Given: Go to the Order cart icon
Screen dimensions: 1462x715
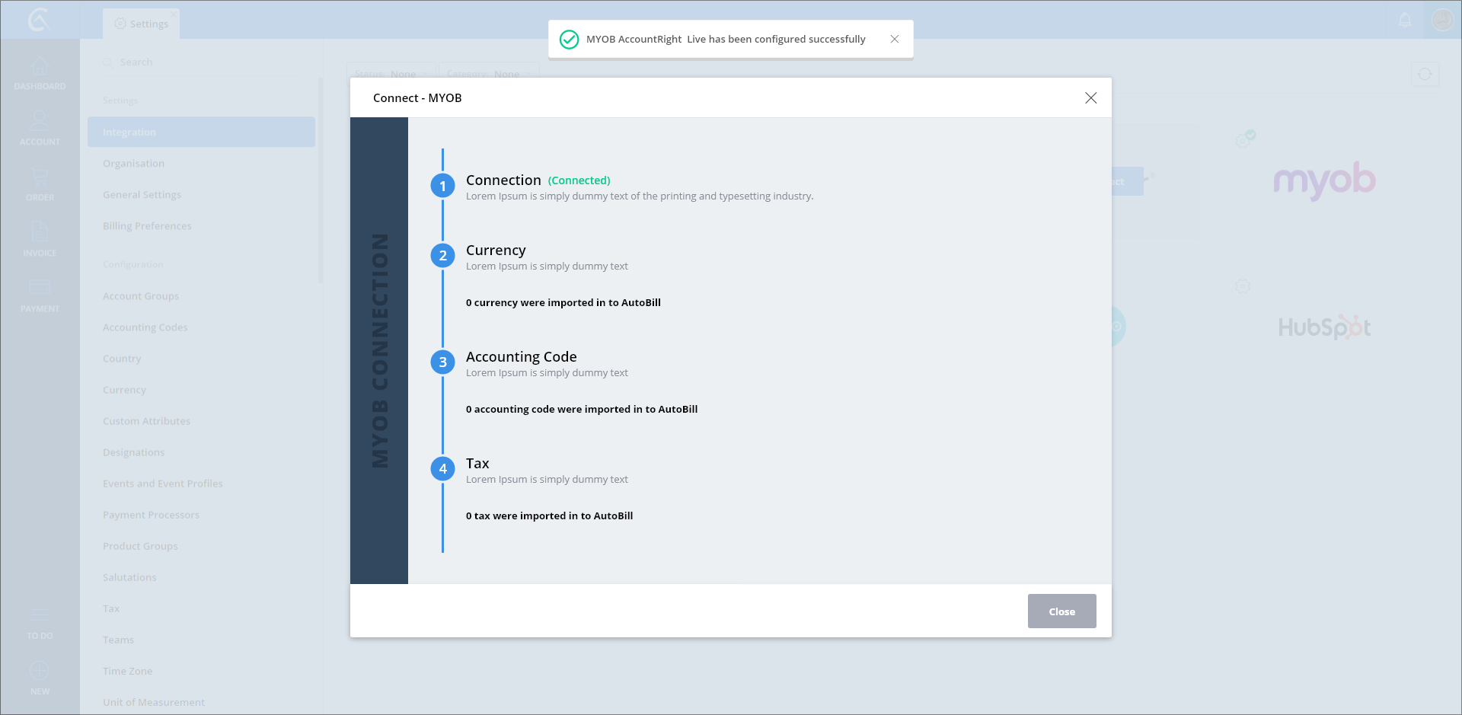Looking at the screenshot, I should (40, 178).
